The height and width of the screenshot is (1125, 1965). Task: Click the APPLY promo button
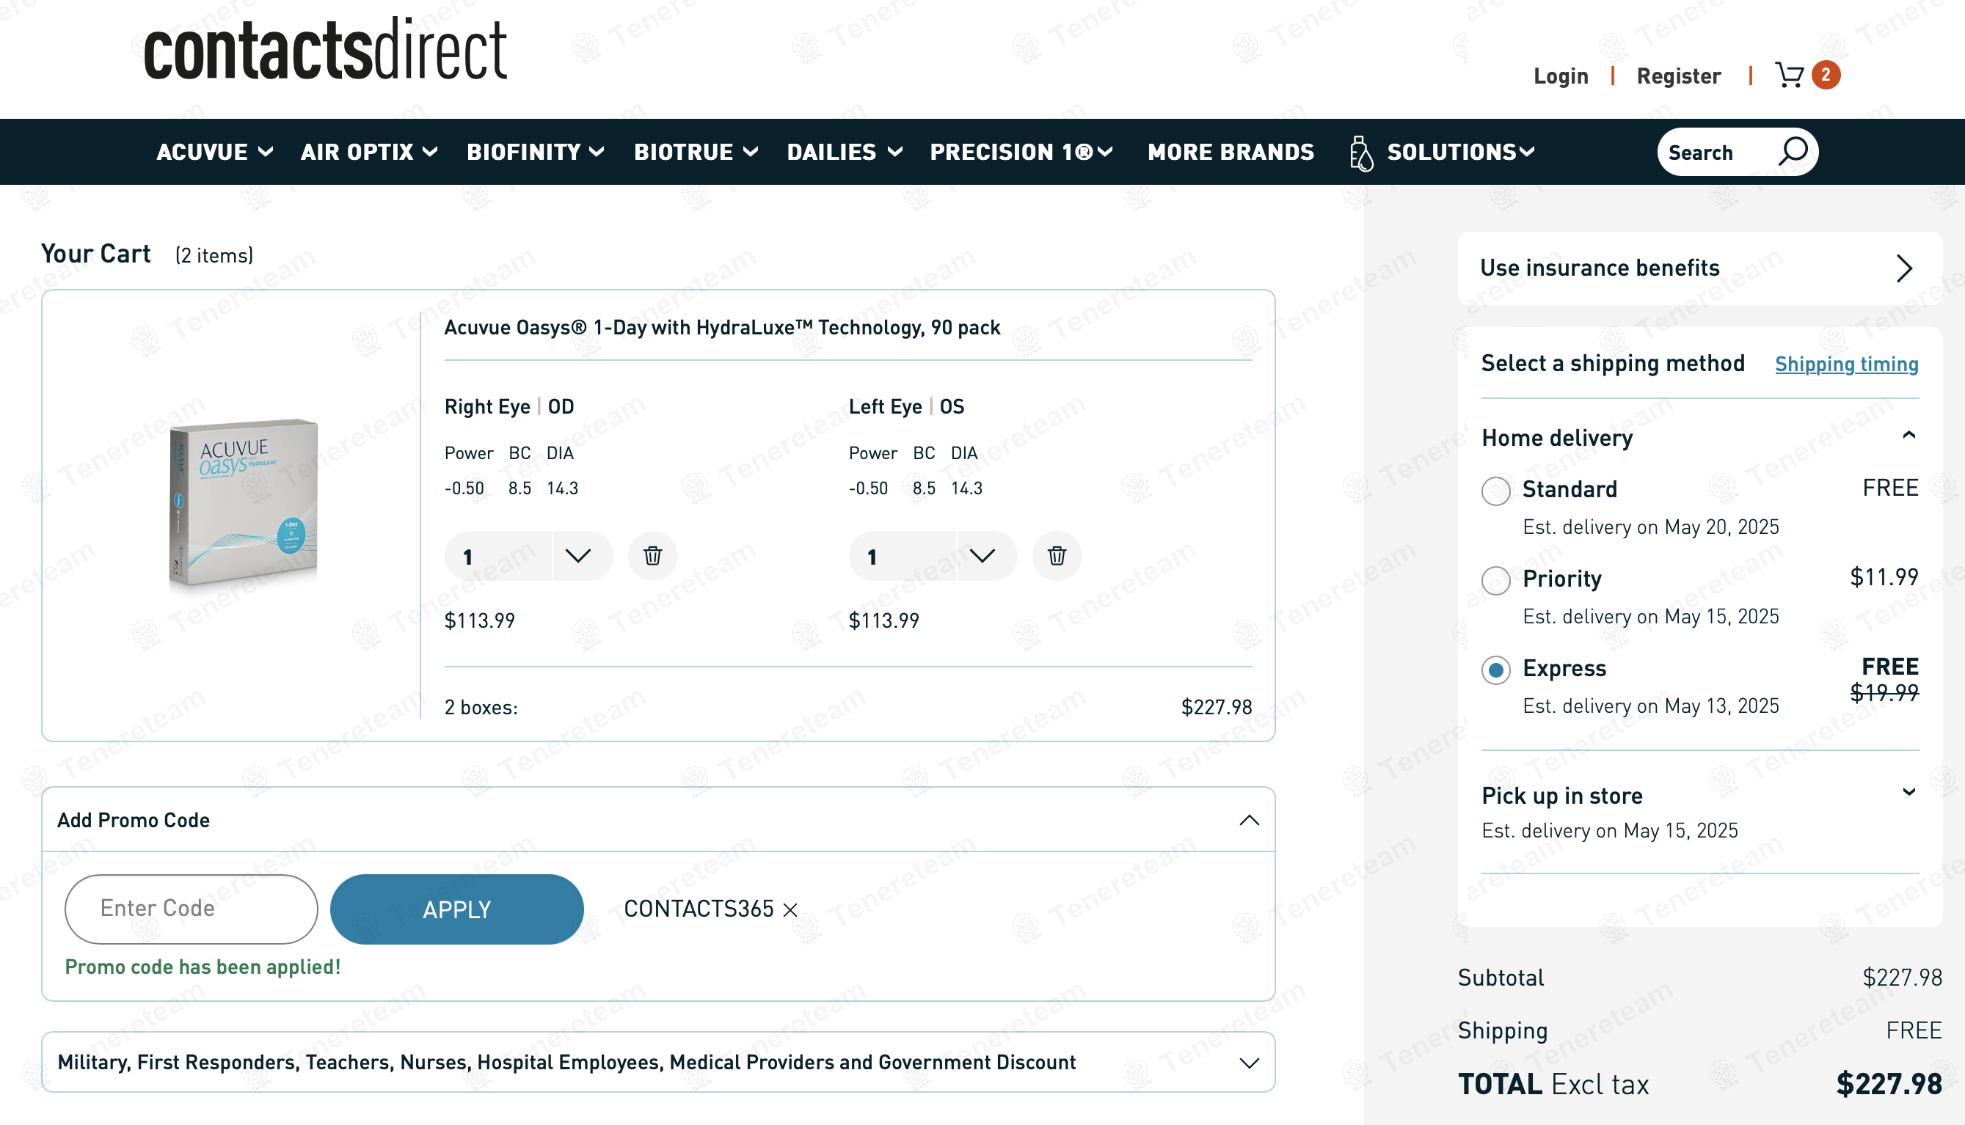click(456, 909)
